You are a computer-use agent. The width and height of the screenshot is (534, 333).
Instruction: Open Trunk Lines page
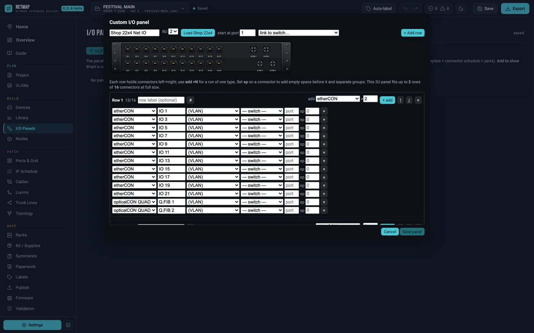click(x=38, y=202)
